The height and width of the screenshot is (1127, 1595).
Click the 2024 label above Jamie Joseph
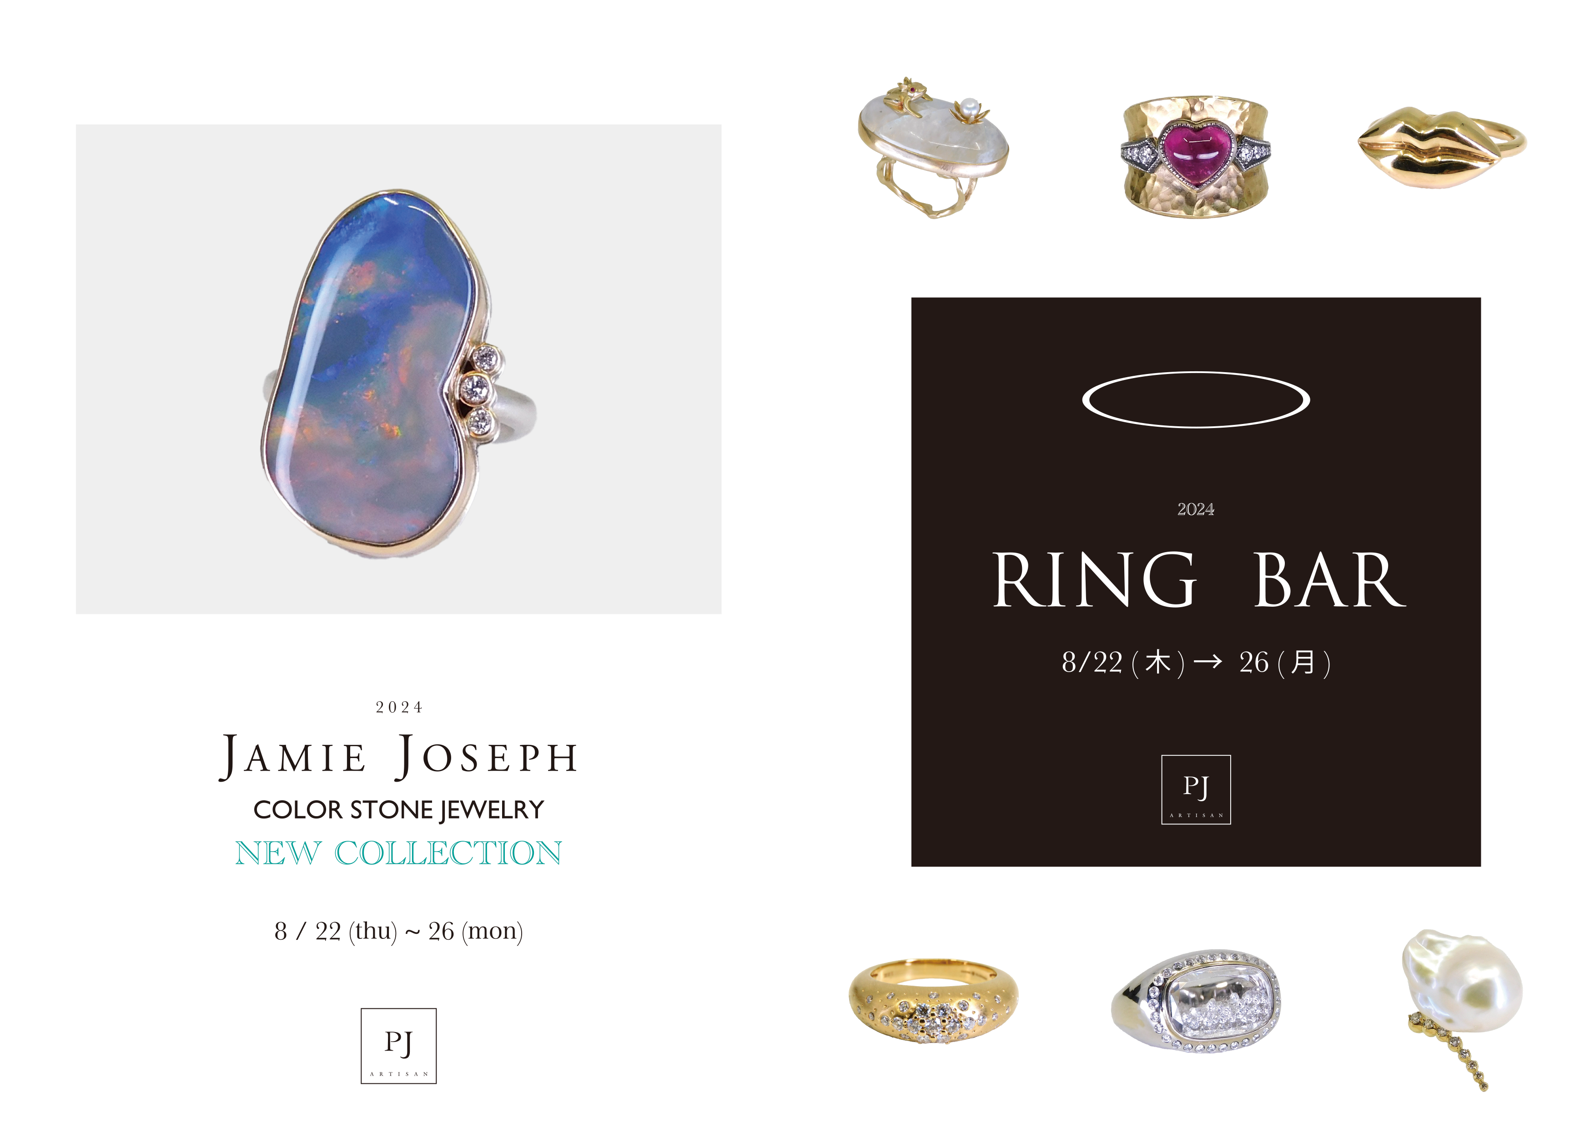399,707
